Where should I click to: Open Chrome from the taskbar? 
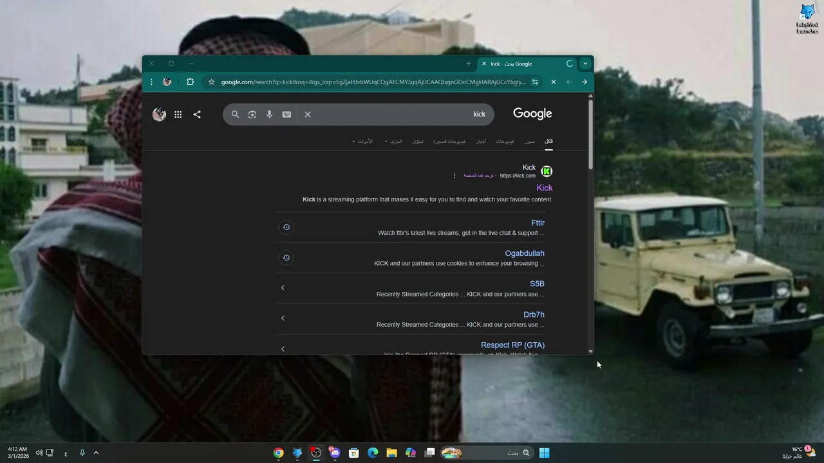point(278,453)
